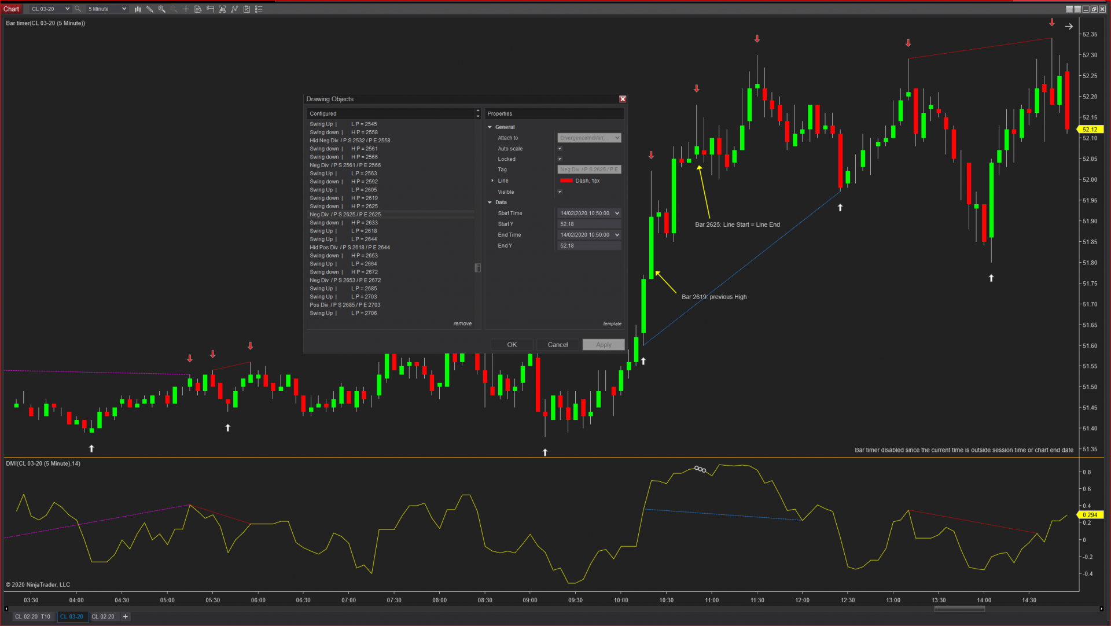
Task: Click the red line color swatch
Action: (x=566, y=181)
